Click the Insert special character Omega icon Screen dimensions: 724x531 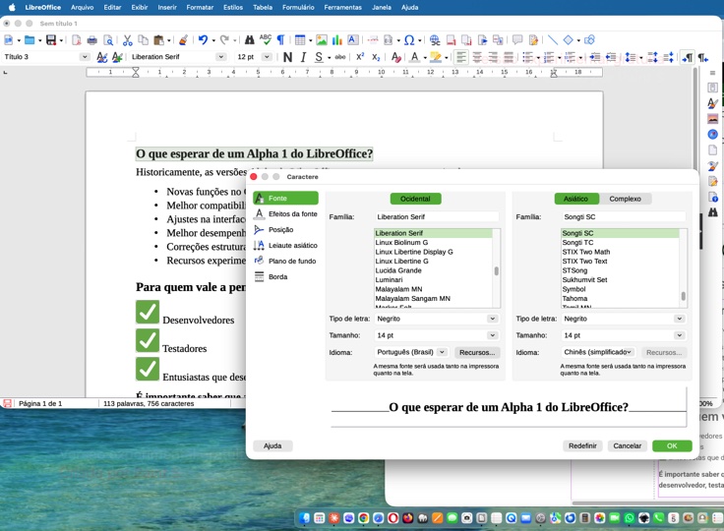click(x=409, y=40)
